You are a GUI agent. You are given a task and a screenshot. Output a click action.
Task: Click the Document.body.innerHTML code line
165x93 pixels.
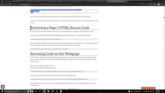click(x=64, y=39)
